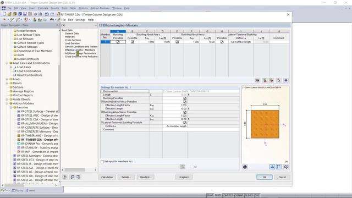Click the info icon under cross-section preview
352x198 pixels.
click(x=245, y=167)
